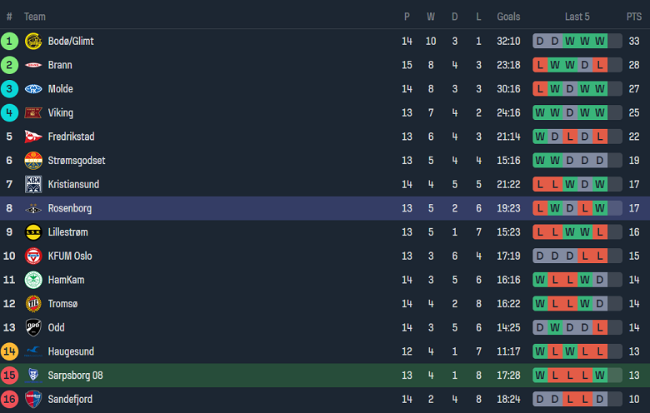Image resolution: width=650 pixels, height=413 pixels.
Task: Select the KFUM Oslo team logo
Action: 33,256
